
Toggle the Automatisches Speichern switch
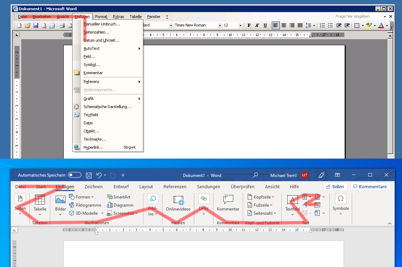coord(75,175)
